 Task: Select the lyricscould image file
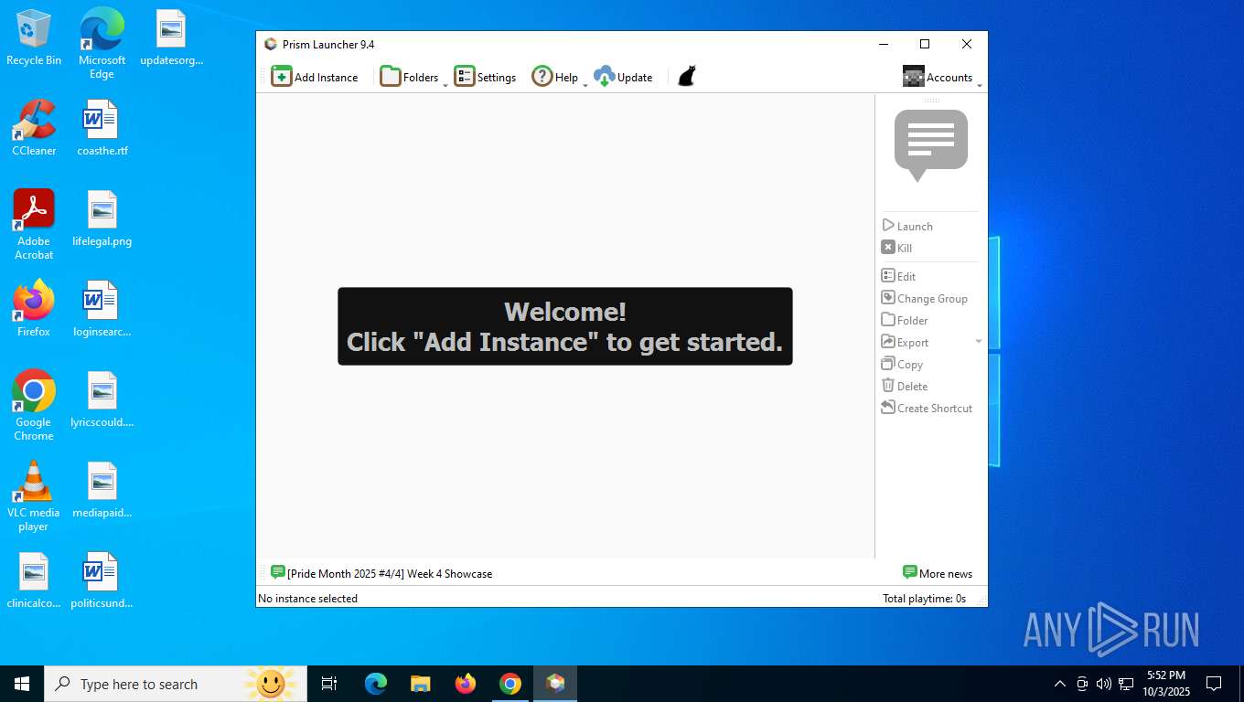click(x=102, y=399)
